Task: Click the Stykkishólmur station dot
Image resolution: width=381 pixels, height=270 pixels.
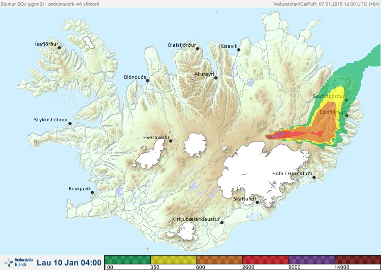Action: 70,124
